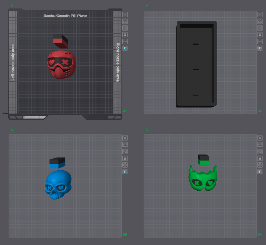The height and width of the screenshot is (245, 266).
Task: Arrange objects on plate 04
Action: pos(260,152)
